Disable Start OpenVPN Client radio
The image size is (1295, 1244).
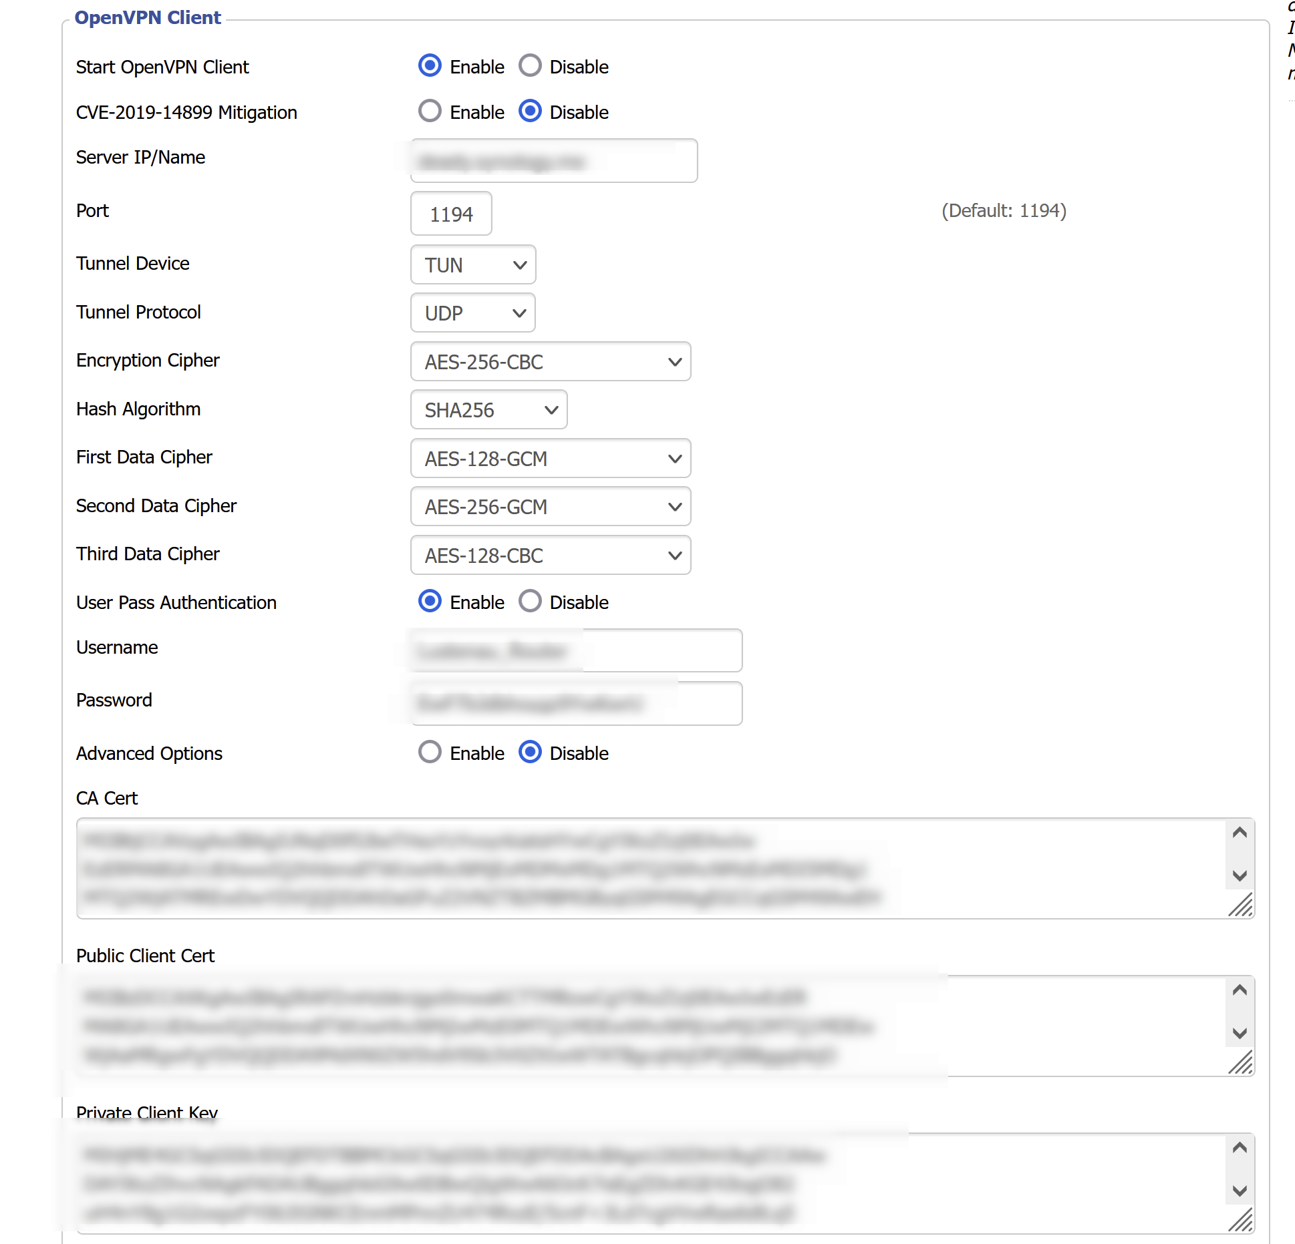pyautogui.click(x=530, y=65)
